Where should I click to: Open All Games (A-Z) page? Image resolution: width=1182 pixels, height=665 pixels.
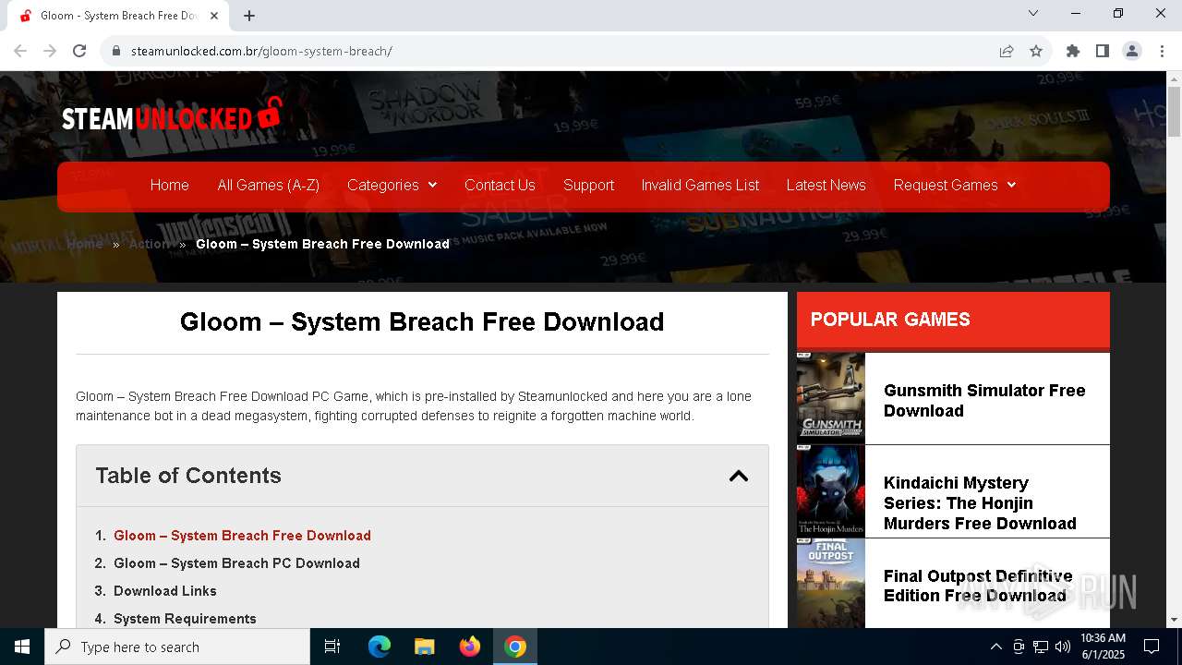tap(269, 185)
